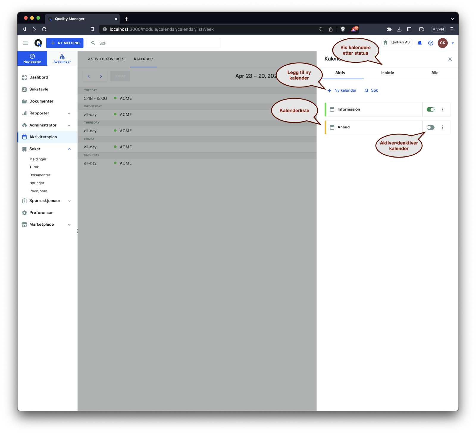Viewport: 476px width, 434px height.
Task: Click the Ny kalender link
Action: [342, 90]
